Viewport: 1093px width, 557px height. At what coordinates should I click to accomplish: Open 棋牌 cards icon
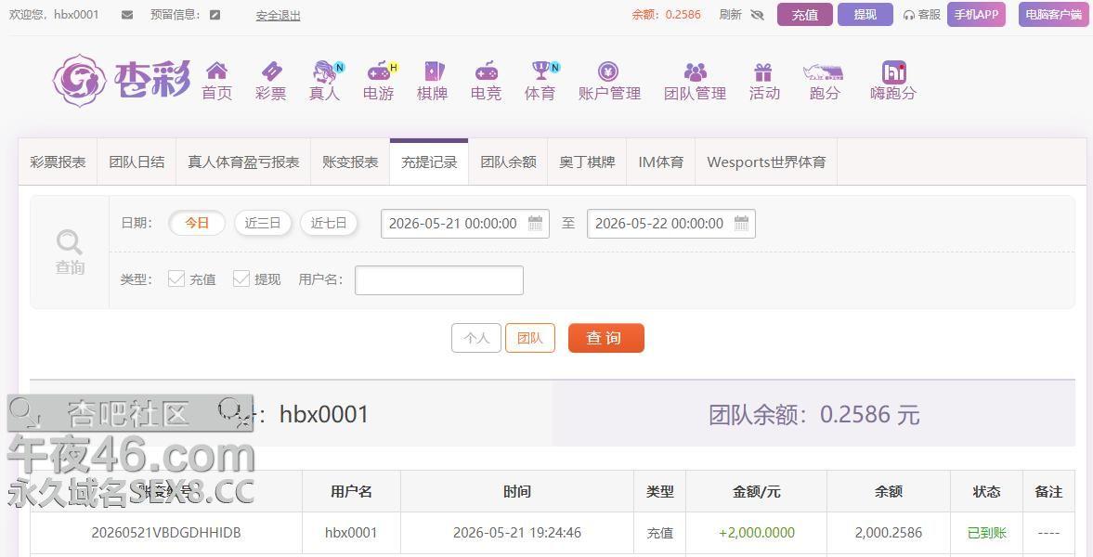tap(433, 71)
